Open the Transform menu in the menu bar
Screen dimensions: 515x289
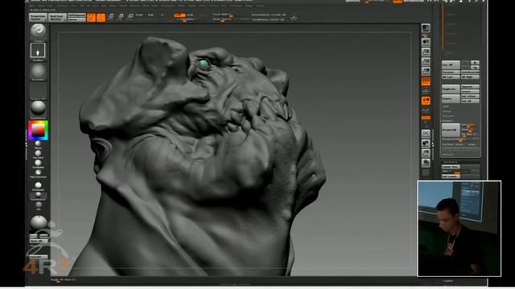(236, 6)
